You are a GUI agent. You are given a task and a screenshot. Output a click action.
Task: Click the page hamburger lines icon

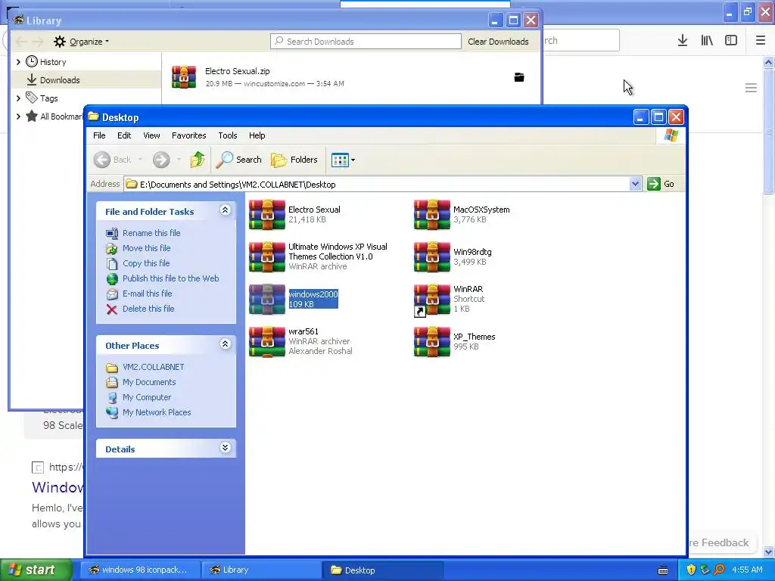pyautogui.click(x=751, y=88)
